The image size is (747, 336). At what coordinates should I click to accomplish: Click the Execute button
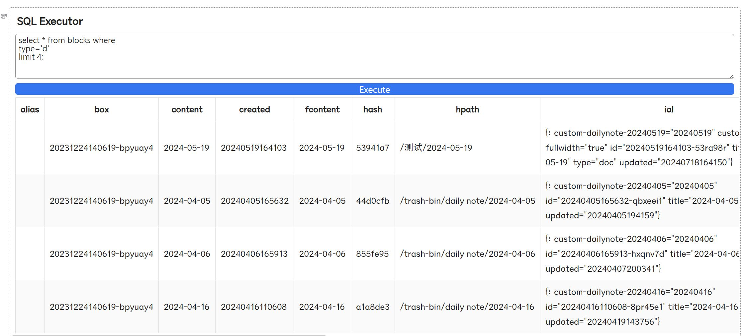[374, 89]
